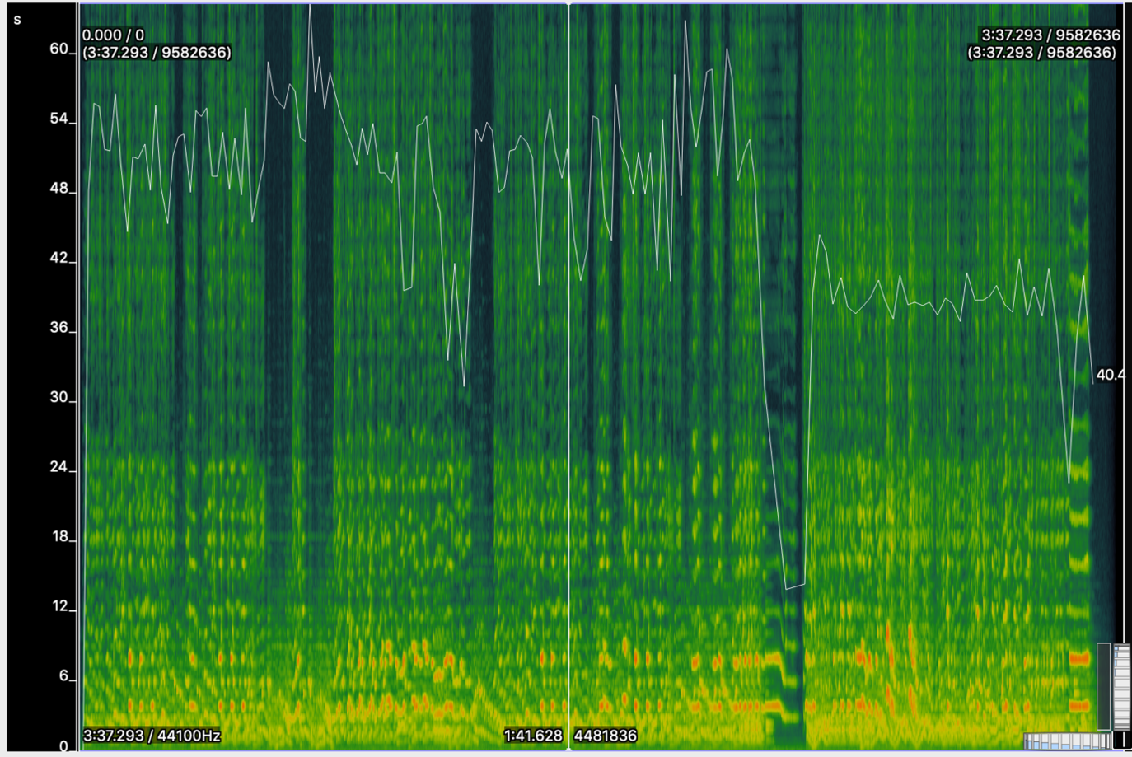Click the white playback position line mid-pane

[x=568, y=371]
